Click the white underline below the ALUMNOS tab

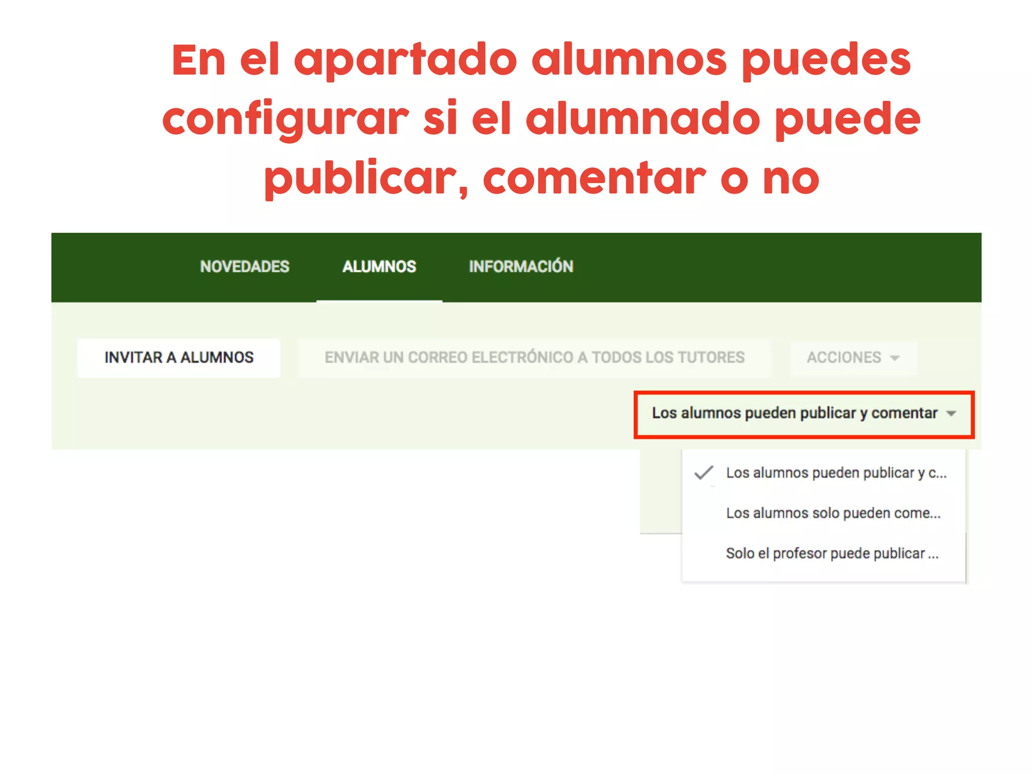point(379,301)
